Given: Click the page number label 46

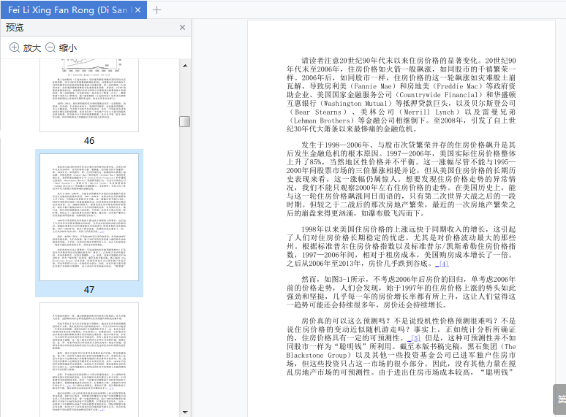Looking at the screenshot, I should tap(88, 141).
